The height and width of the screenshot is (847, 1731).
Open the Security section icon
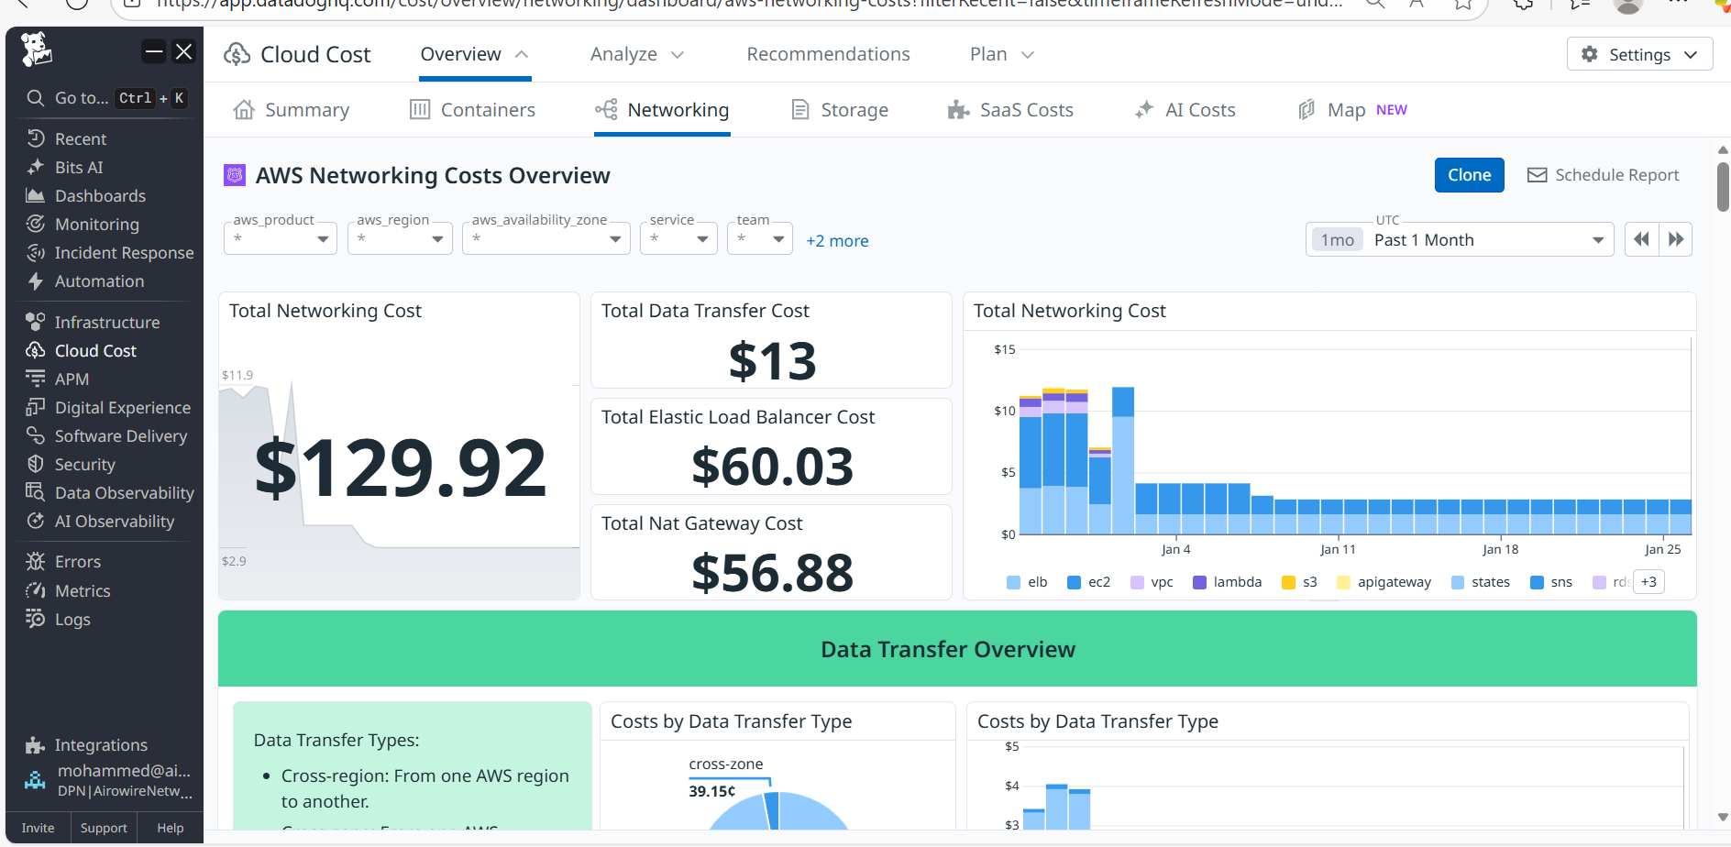[x=36, y=464]
